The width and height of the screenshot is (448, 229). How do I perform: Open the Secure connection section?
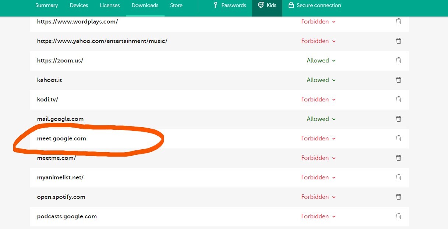click(x=315, y=5)
